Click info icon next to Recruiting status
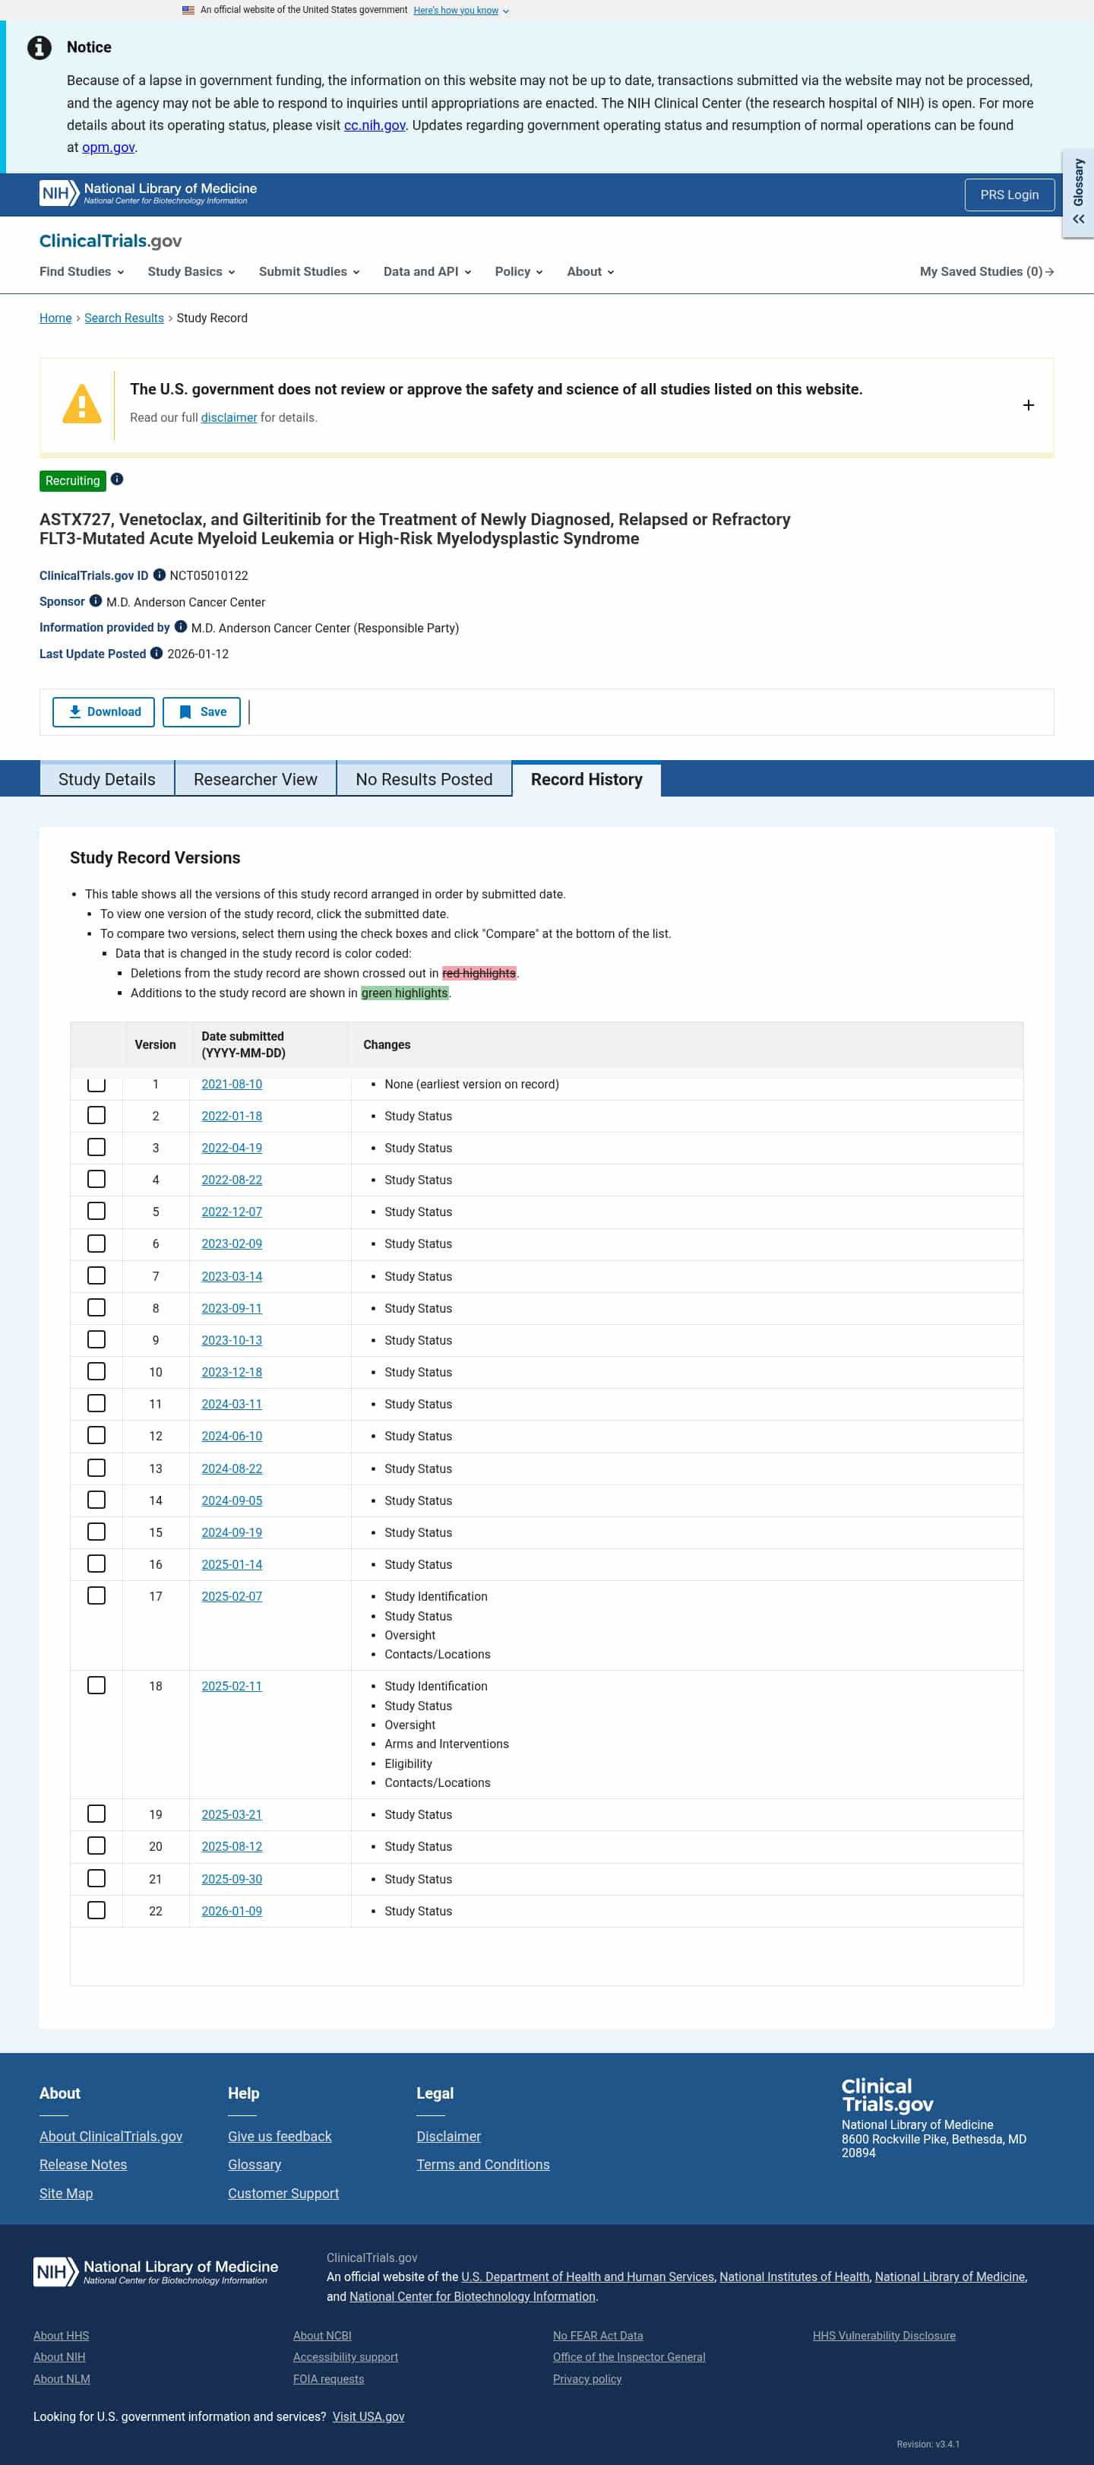The image size is (1094, 2465). 117,480
